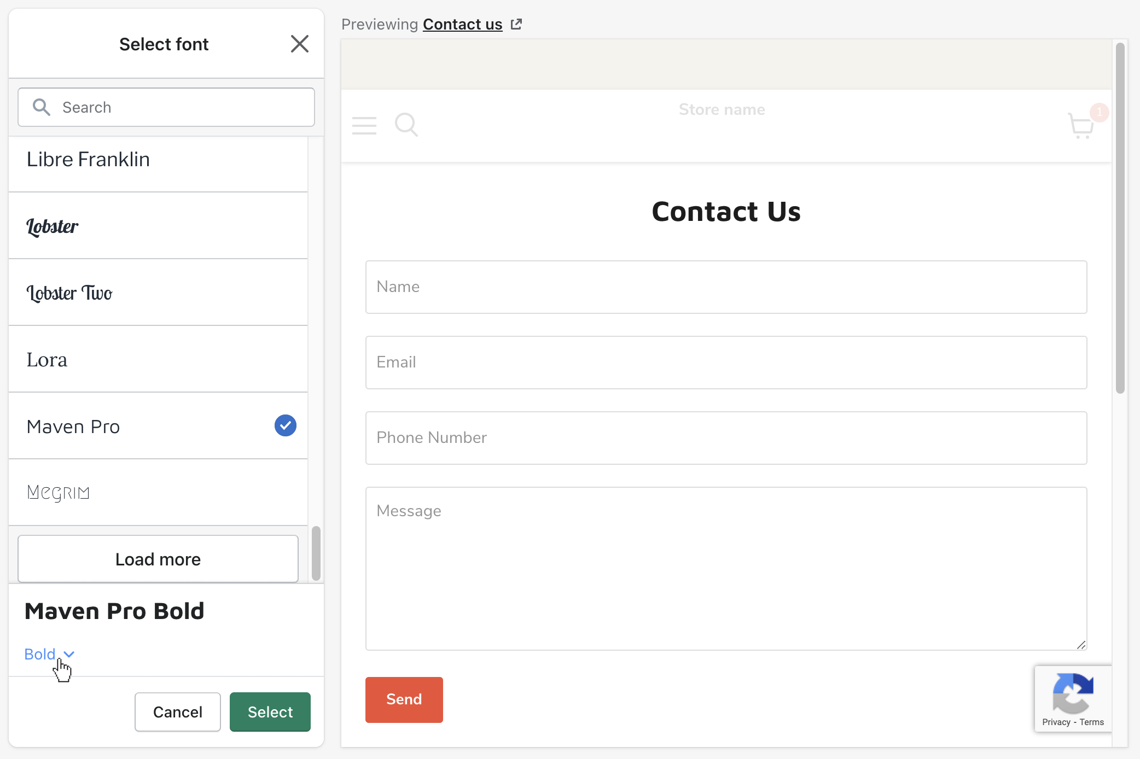Screen dimensions: 1140x759
Task: Open the Bold font weight dropdown
Action: click(x=49, y=654)
